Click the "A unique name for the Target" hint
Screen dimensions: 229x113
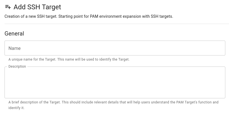(32, 59)
